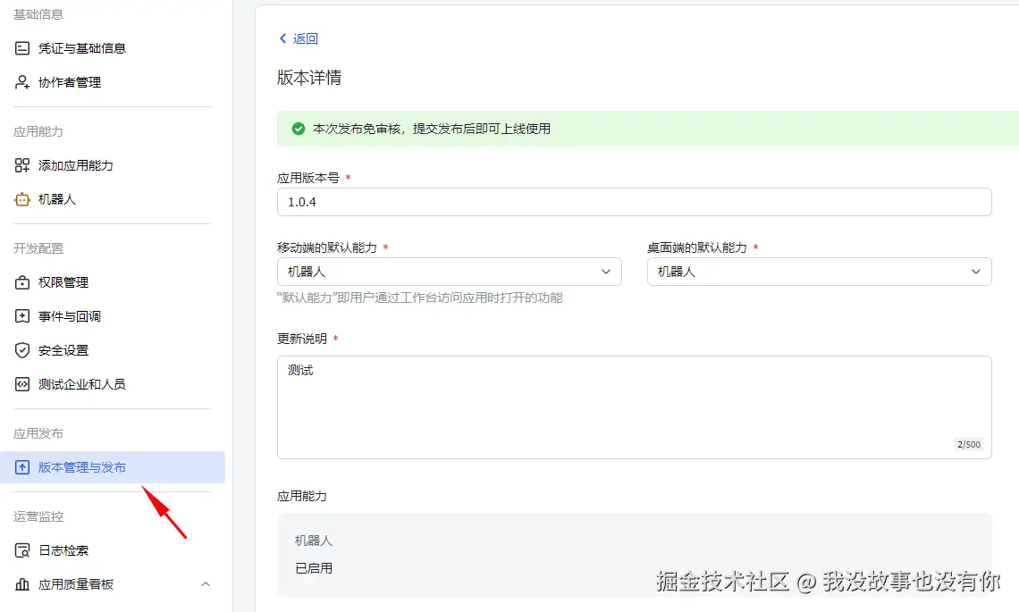
Task: Click the 权限管理 lock icon
Action: point(22,282)
